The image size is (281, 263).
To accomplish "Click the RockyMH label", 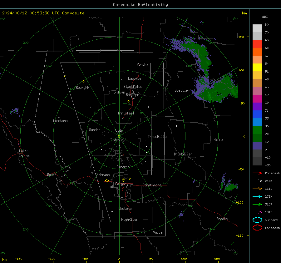I will 82,88.
